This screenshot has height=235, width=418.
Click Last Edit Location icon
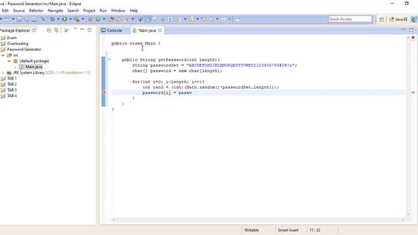click(204, 19)
